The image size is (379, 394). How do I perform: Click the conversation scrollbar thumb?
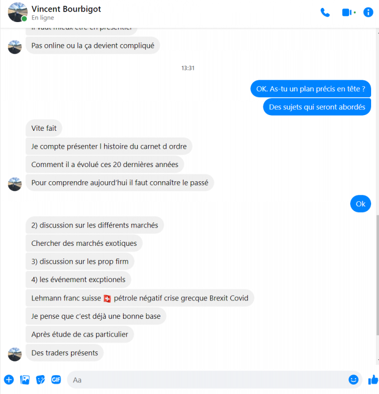click(x=377, y=275)
